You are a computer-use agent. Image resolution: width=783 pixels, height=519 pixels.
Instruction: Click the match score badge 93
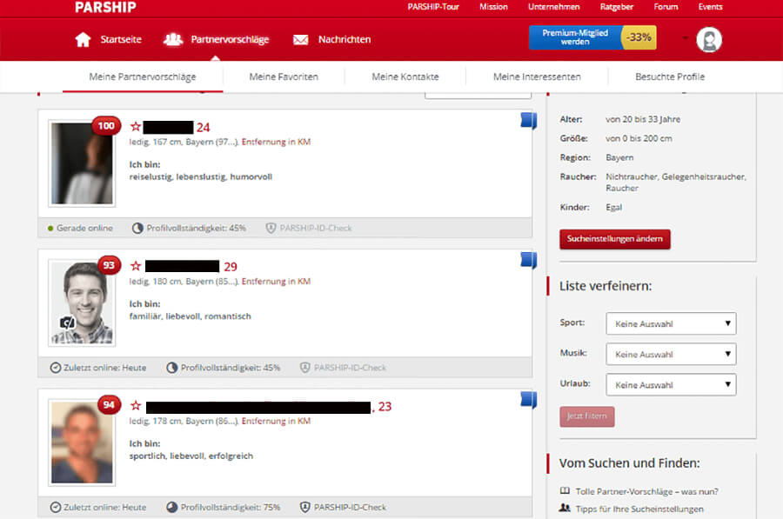coord(109,265)
